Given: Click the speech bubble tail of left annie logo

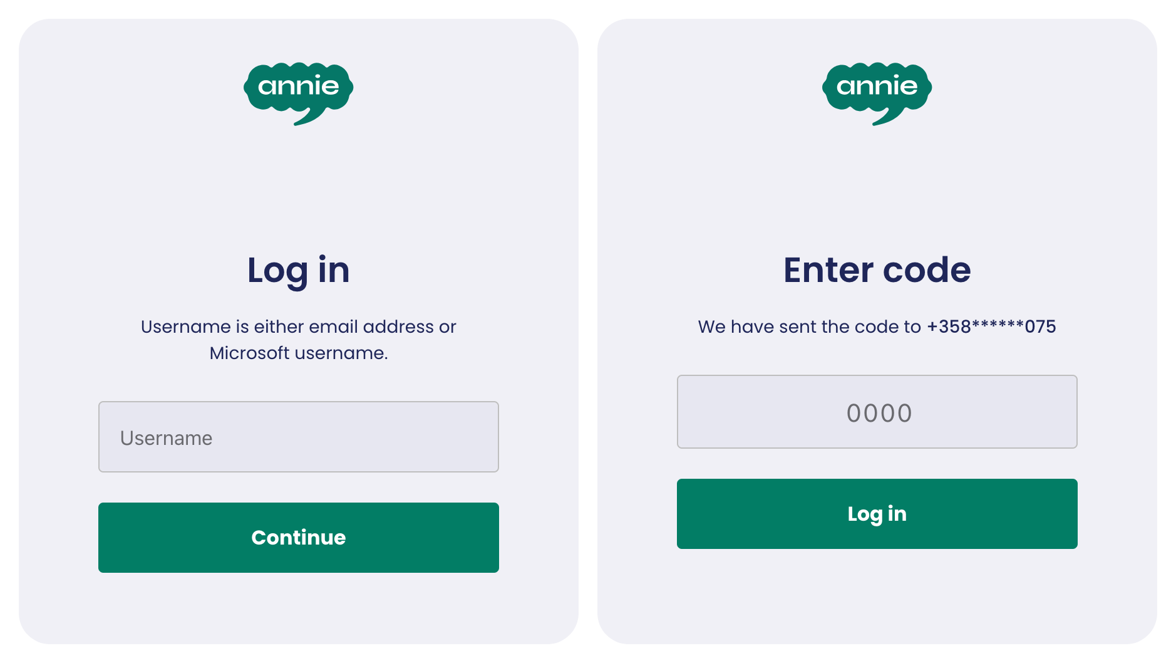Looking at the screenshot, I should [306, 118].
